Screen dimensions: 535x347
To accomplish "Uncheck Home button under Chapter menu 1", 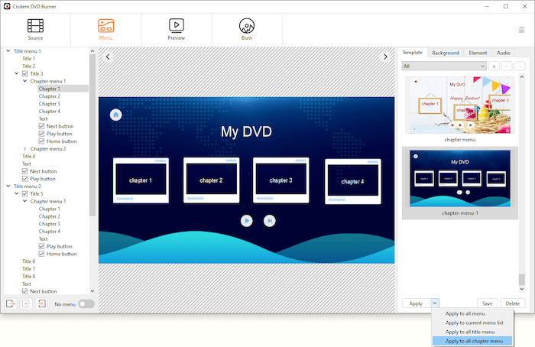I will point(42,141).
